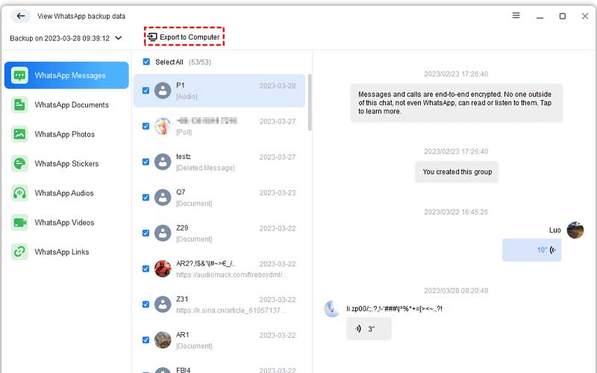This screenshot has height=373, width=597.
Task: Click the [Poll] conversation preview text
Action: tap(184, 132)
